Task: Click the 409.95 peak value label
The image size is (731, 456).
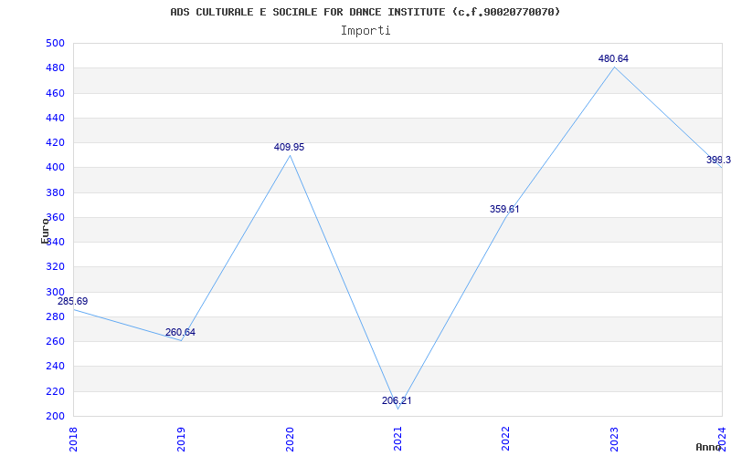Action: point(289,147)
